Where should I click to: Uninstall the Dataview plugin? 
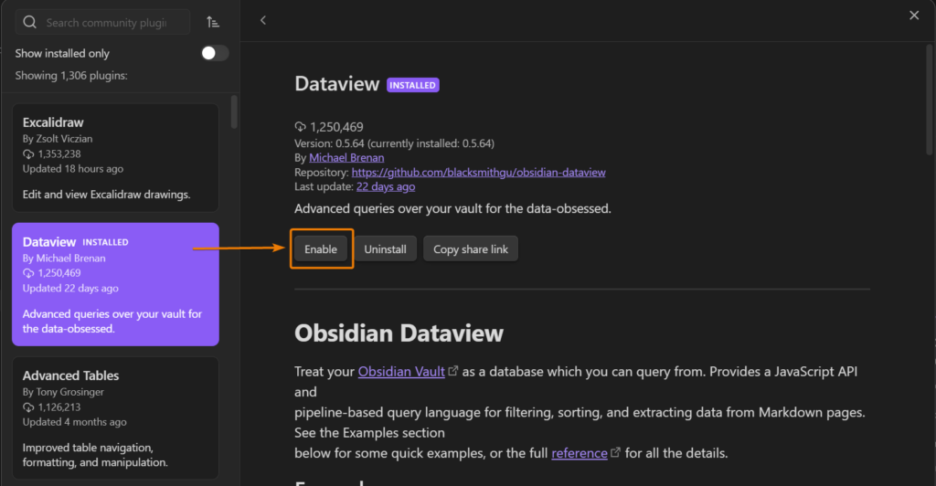[x=385, y=249]
